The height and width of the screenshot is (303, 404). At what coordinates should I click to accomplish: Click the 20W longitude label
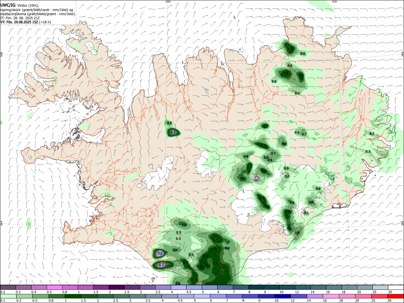pyautogui.click(x=168, y=2)
